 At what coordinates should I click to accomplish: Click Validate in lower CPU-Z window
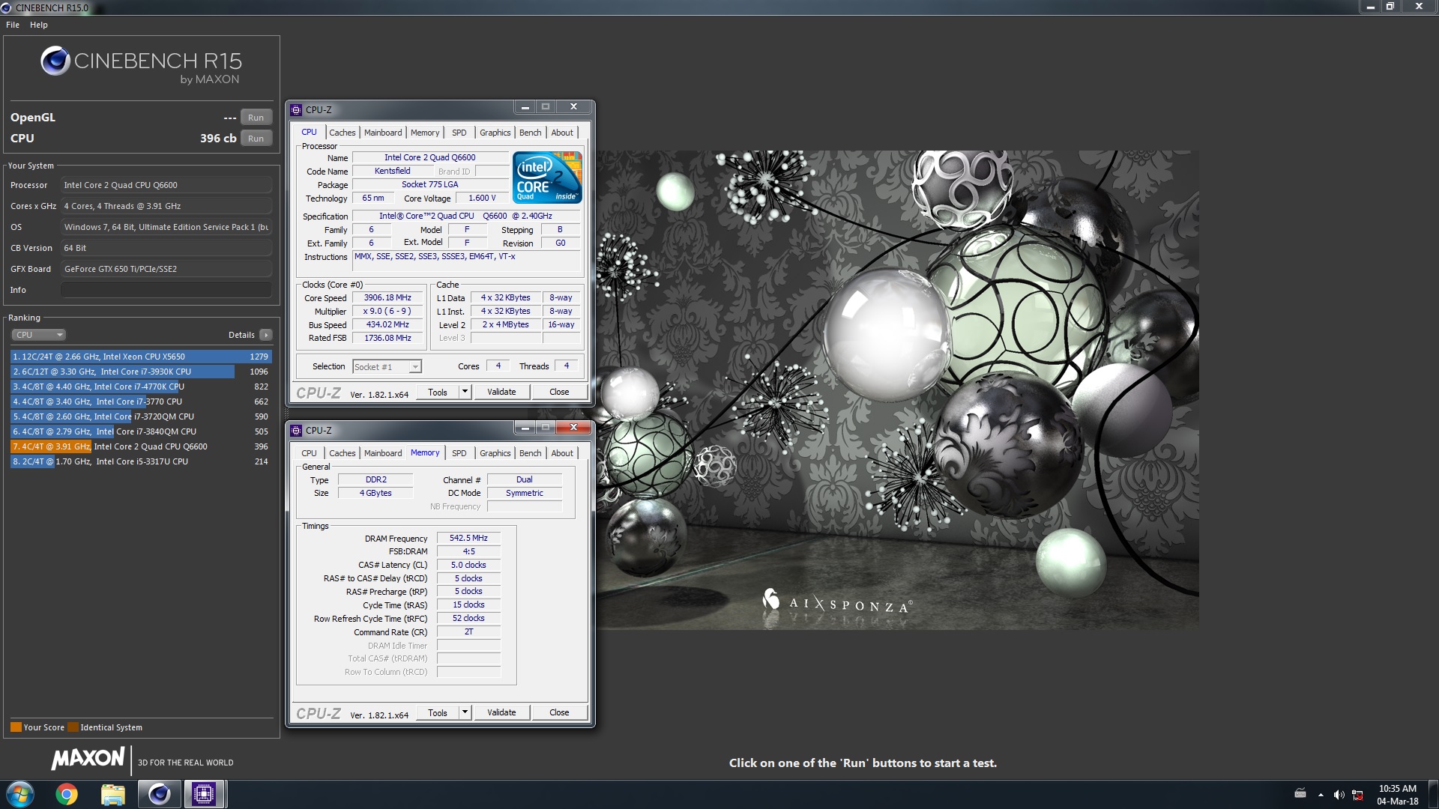coord(501,712)
